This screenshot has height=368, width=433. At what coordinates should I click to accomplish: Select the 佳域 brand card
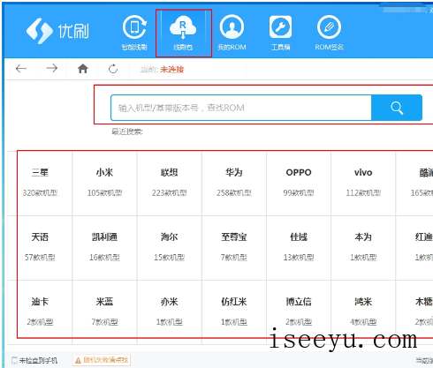(299, 248)
